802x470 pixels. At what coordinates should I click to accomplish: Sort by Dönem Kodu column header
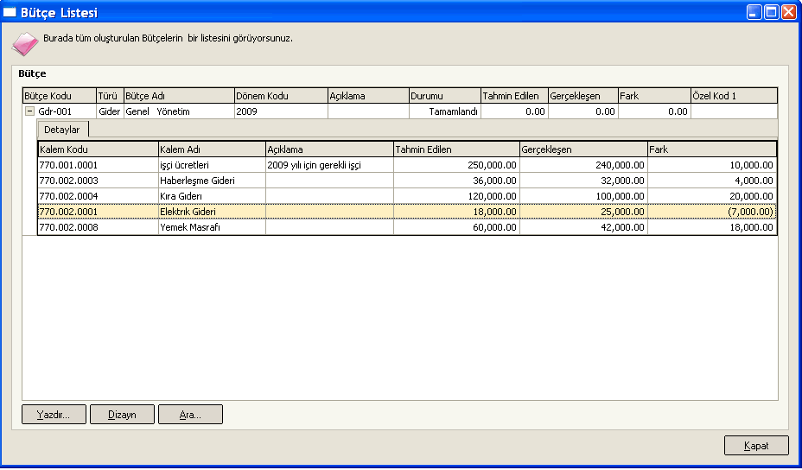(281, 96)
